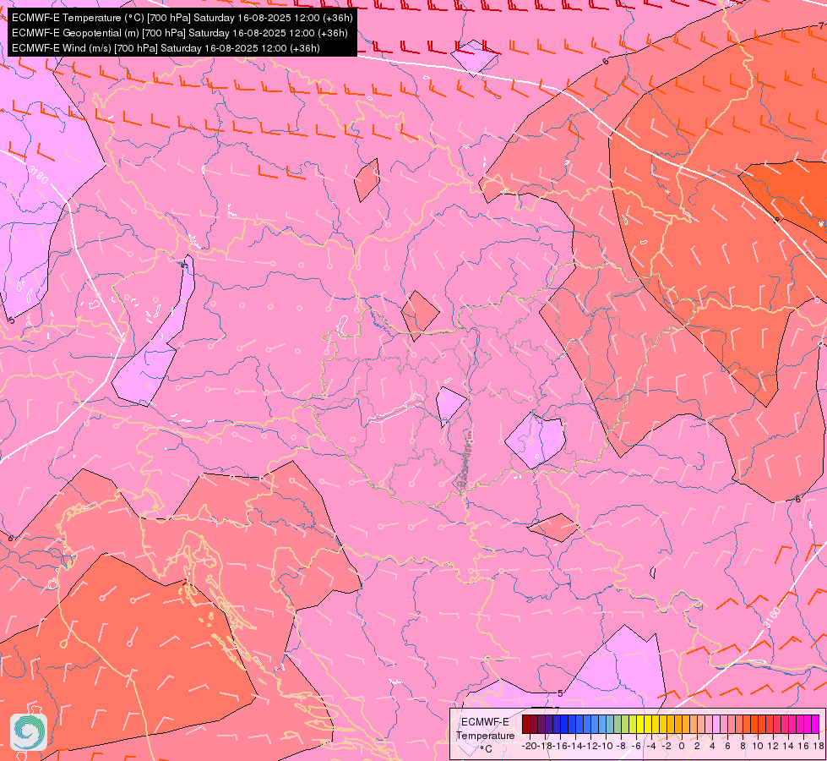Click the -20 value on legend scale
Viewport: 827px width, 761px height.
(x=530, y=747)
